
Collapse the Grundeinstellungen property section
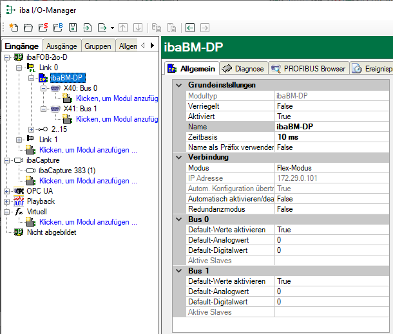178,85
